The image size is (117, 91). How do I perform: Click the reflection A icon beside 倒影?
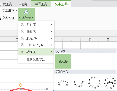pyautogui.click(x=22, y=31)
